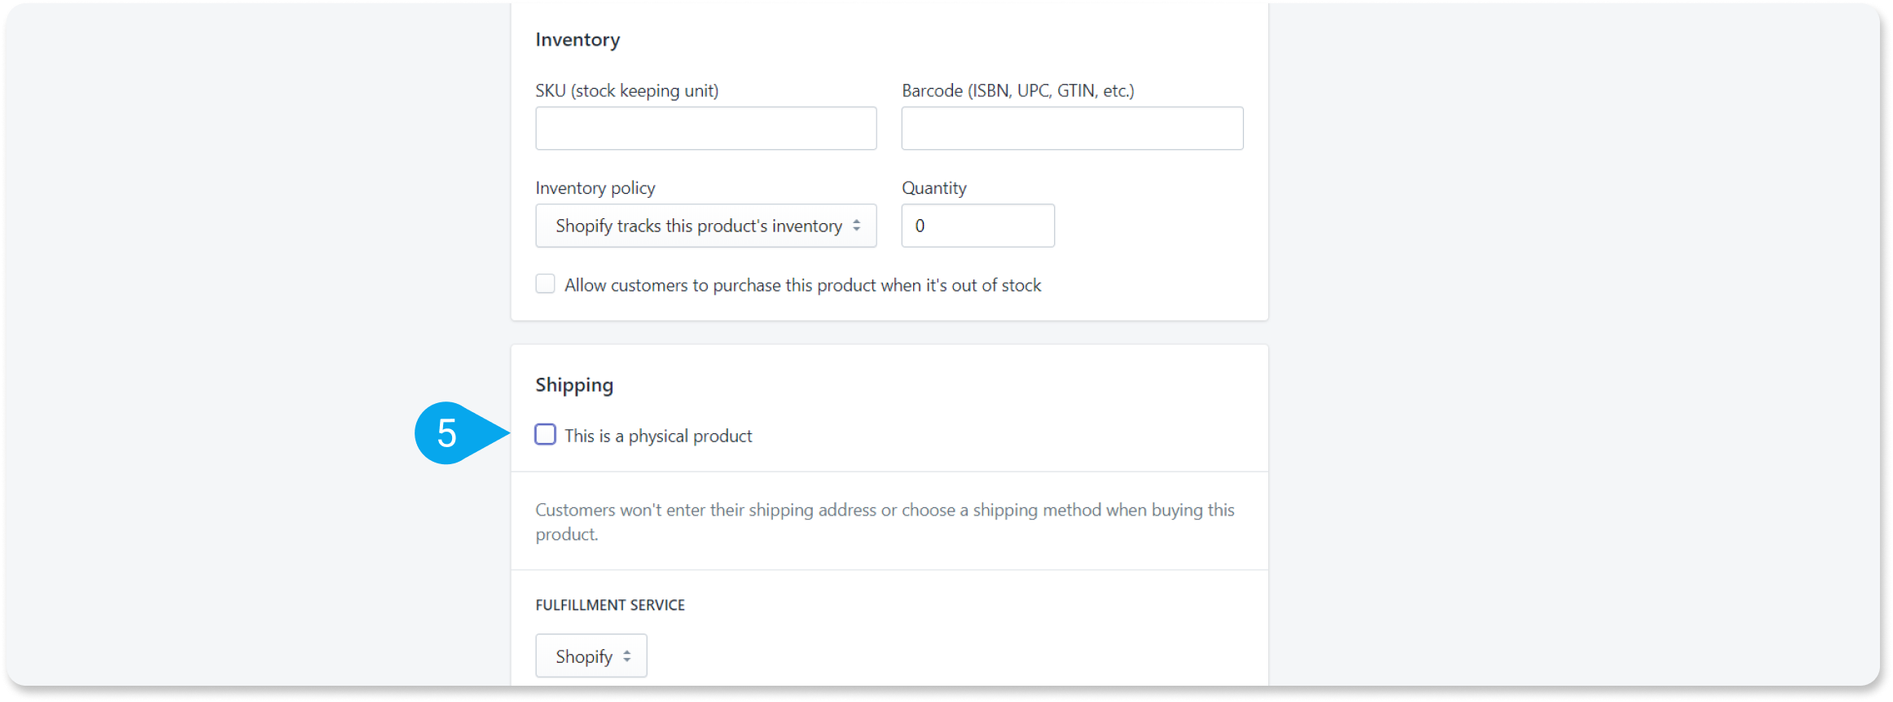Screen dimensions: 1893x702
Task: Open the Inventory policy dropdown
Action: tap(705, 226)
